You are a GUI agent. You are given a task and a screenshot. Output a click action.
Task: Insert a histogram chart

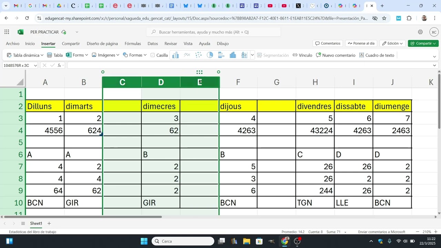click(x=233, y=55)
